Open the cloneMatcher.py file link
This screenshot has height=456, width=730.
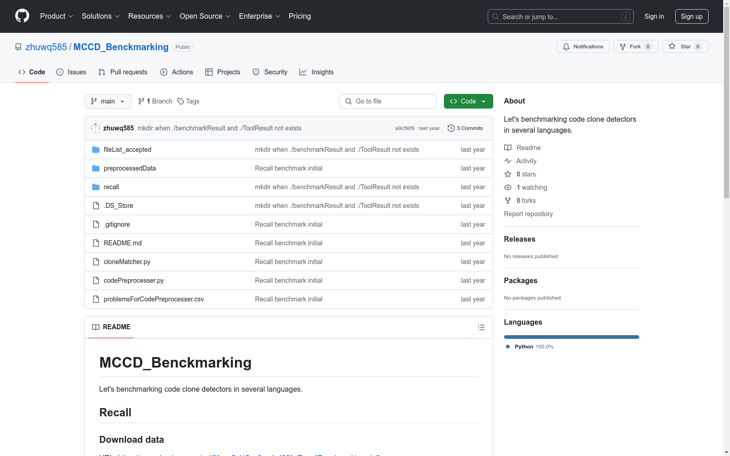coord(127,262)
